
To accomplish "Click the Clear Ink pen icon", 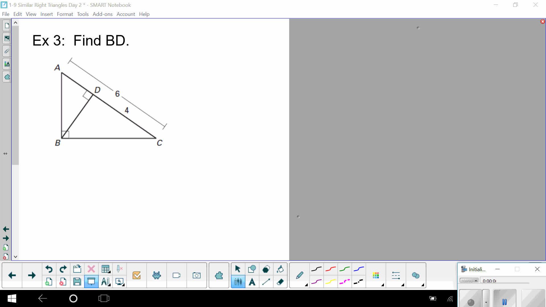I will coord(120,269).
